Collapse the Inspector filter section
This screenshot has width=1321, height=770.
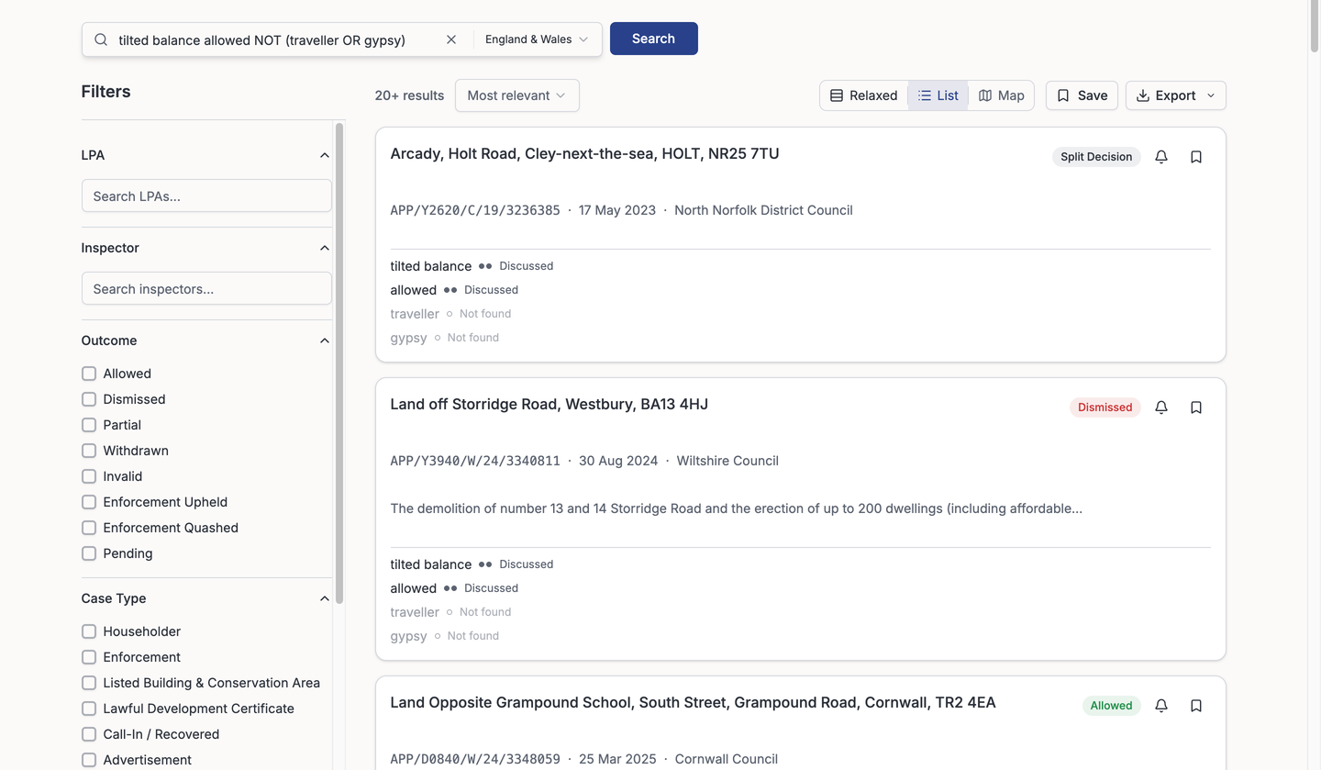pyautogui.click(x=324, y=248)
